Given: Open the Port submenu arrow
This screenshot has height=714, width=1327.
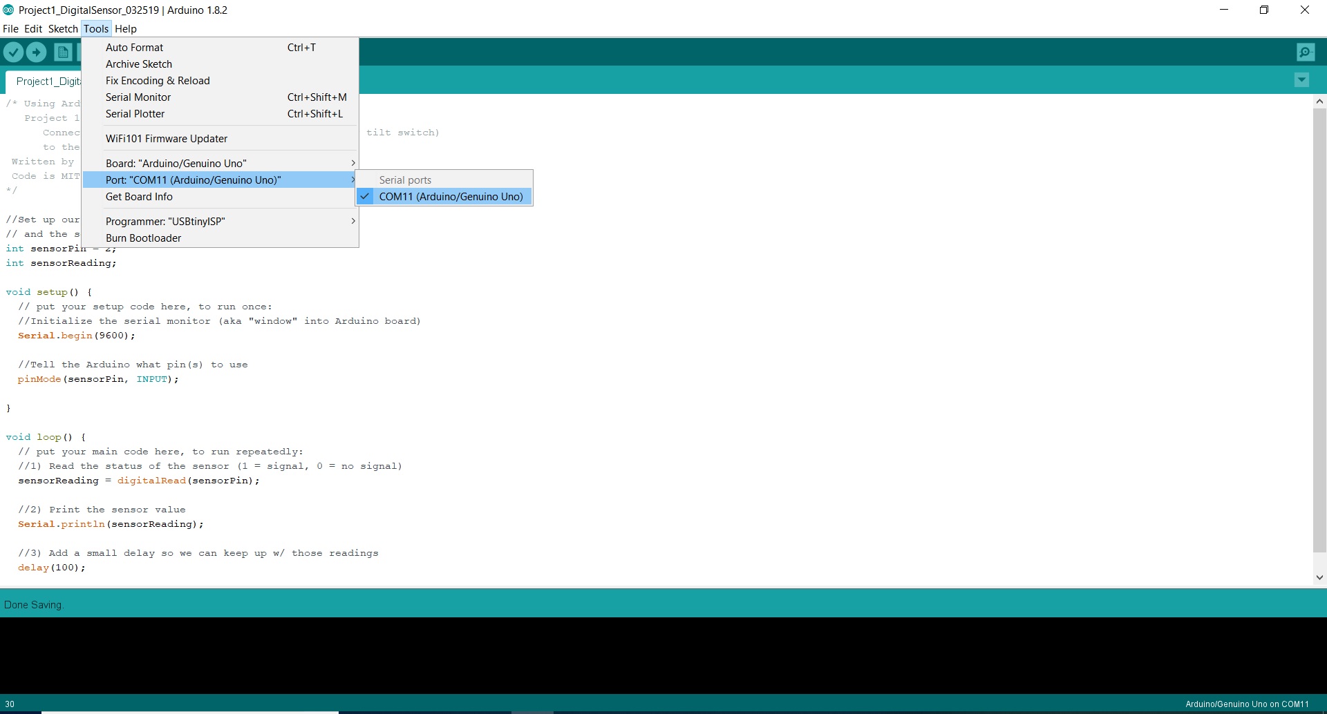Looking at the screenshot, I should tap(352, 180).
